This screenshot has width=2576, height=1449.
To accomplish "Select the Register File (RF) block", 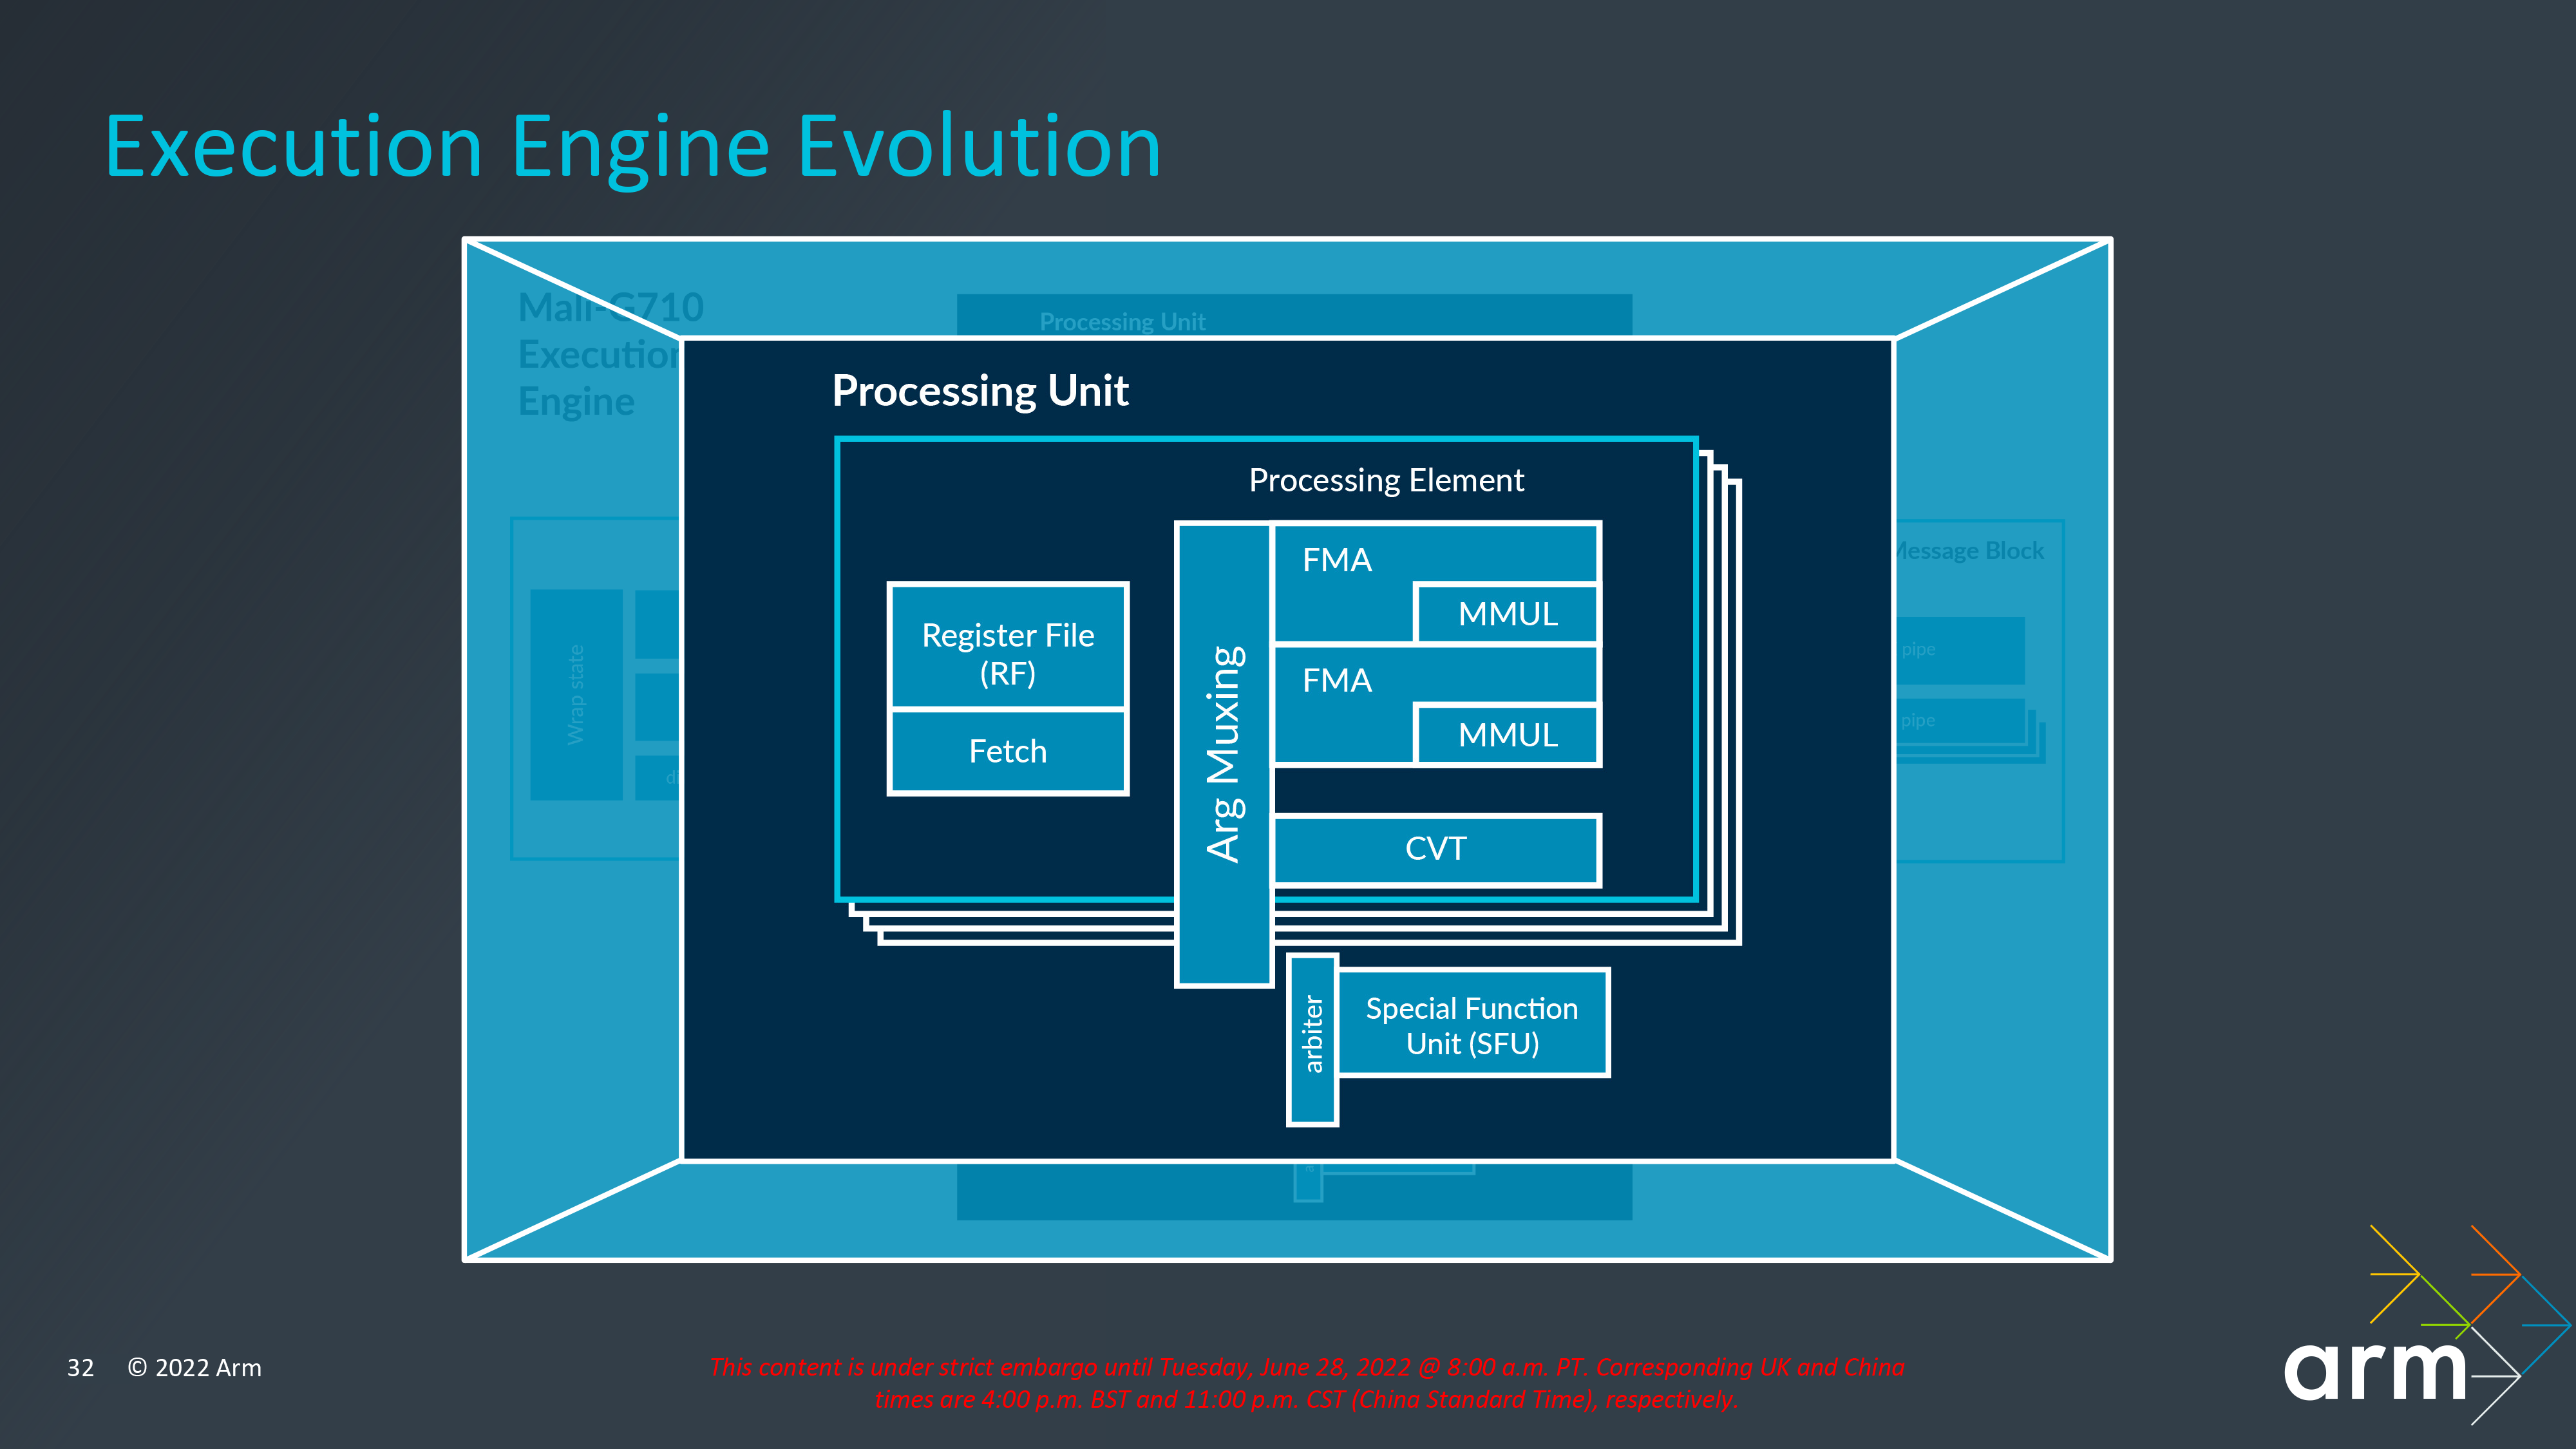I will pyautogui.click(x=1008, y=647).
